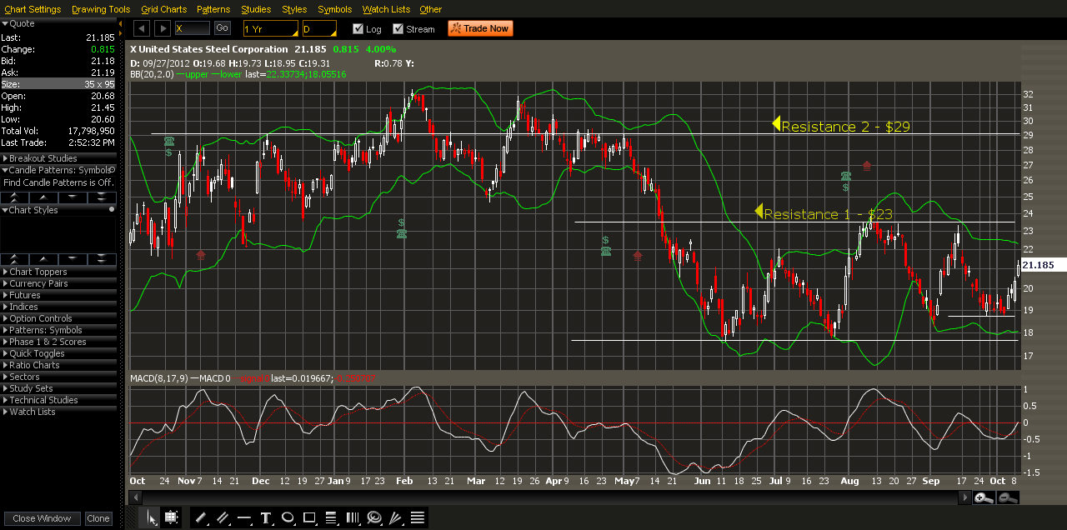Collapse the Chart Styles section
This screenshot has width=1067, height=530.
4,210
